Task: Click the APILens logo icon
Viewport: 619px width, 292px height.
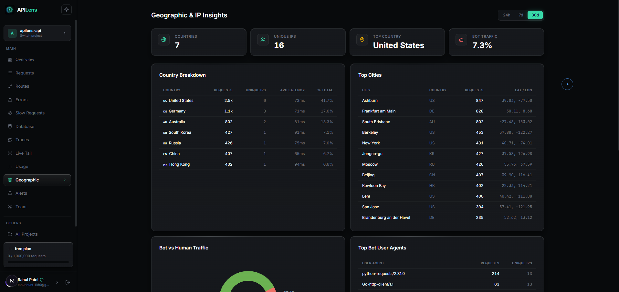Action: point(10,10)
